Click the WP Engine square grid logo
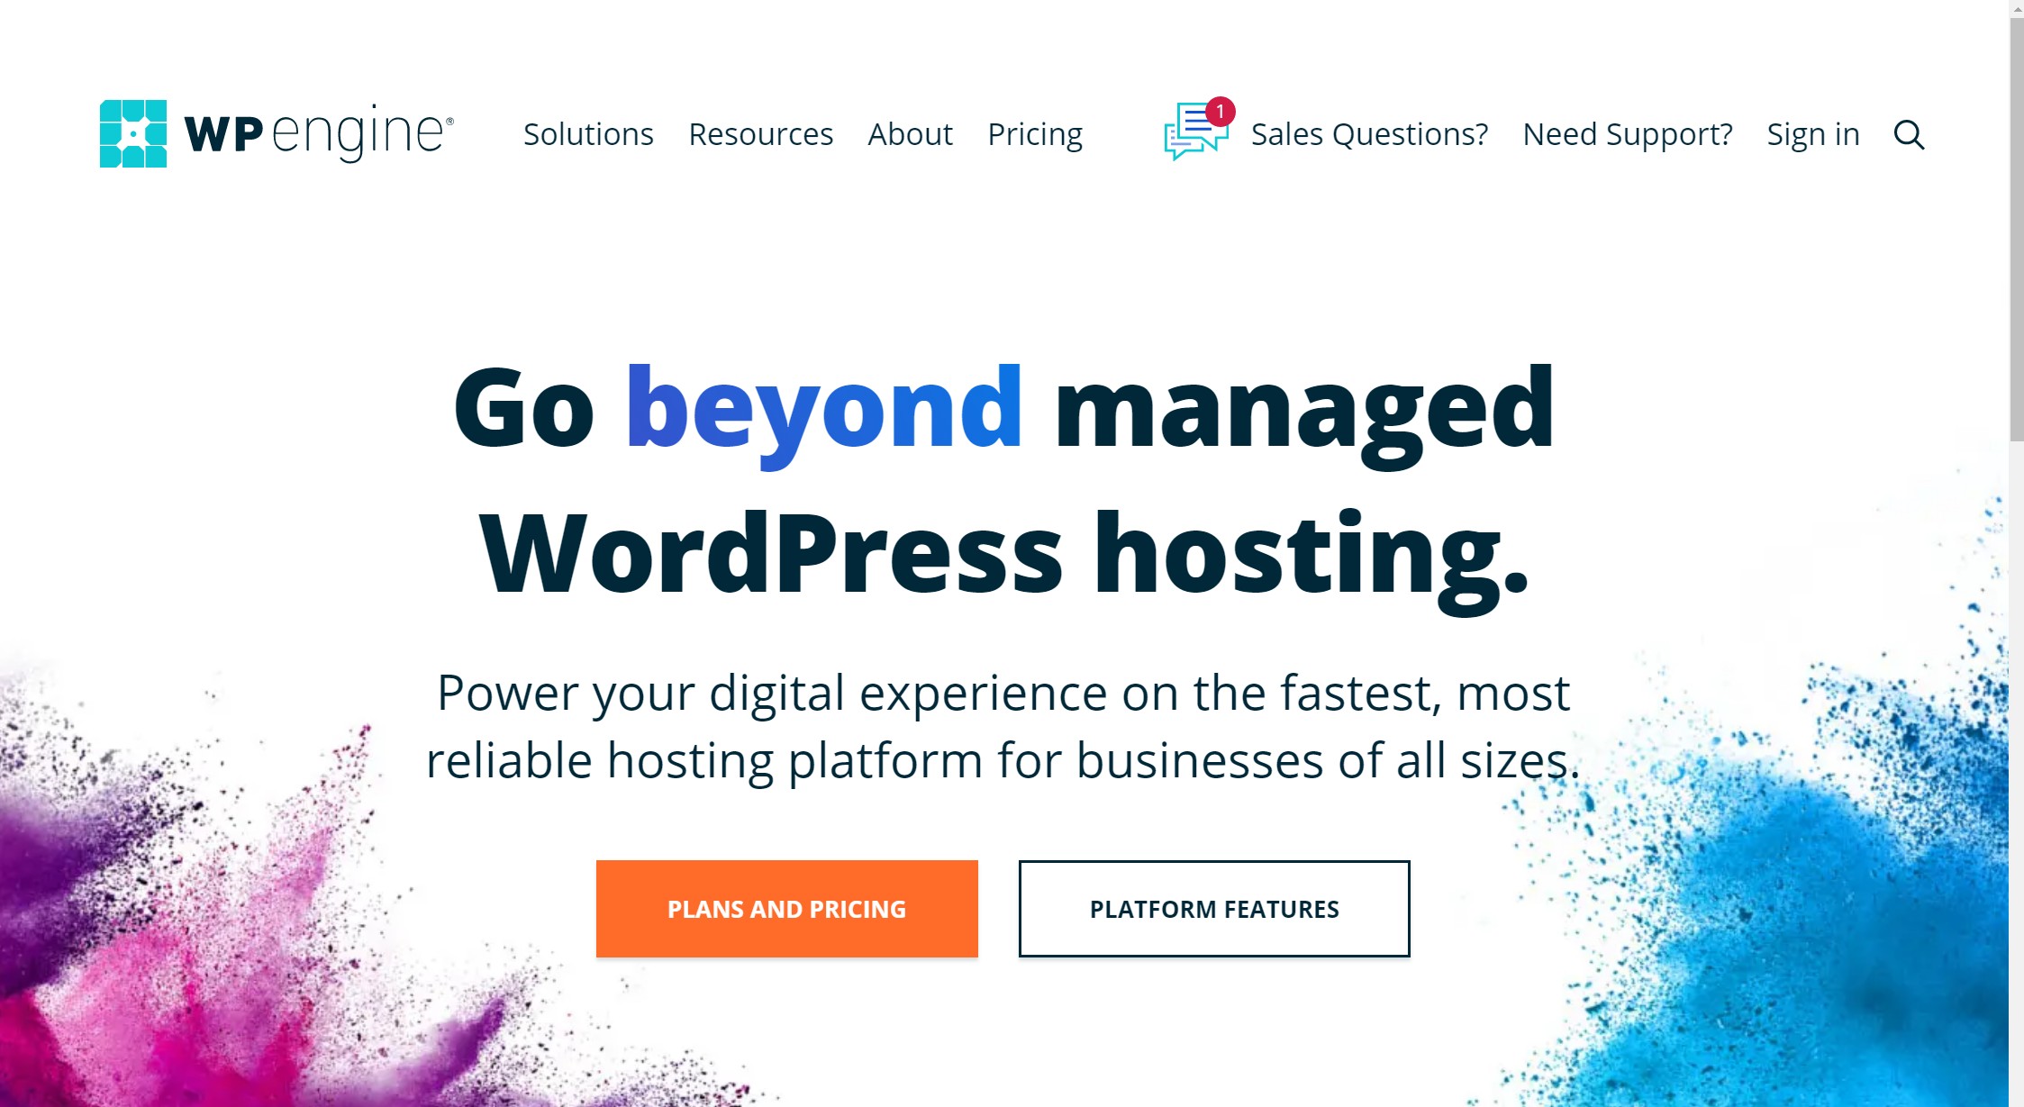 click(132, 133)
